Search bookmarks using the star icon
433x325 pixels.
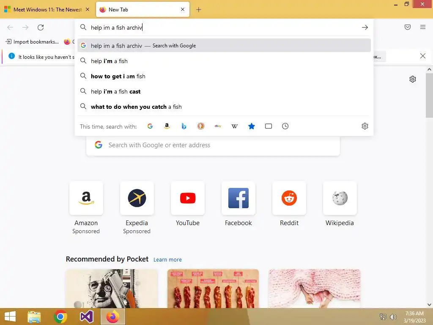252,126
